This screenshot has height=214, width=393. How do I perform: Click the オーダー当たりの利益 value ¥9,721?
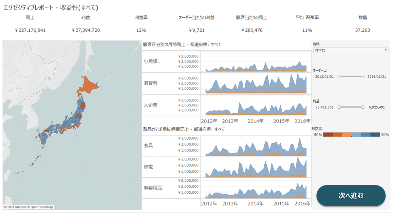[x=196, y=30]
